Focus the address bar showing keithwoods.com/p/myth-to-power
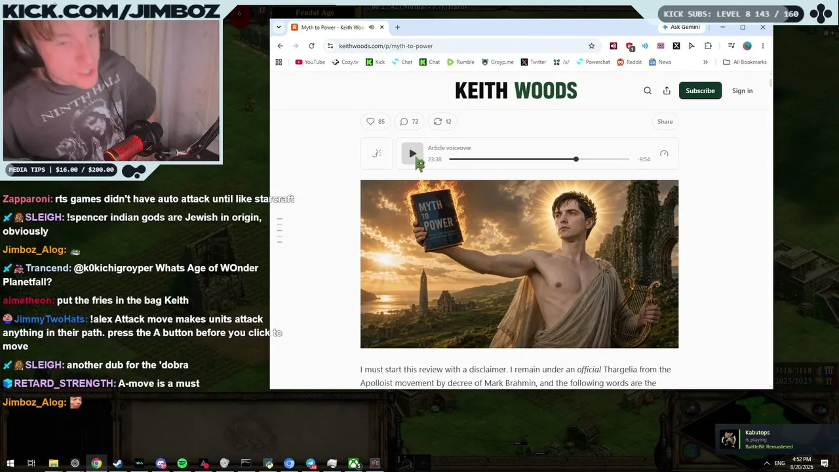This screenshot has width=839, height=472. coord(462,46)
